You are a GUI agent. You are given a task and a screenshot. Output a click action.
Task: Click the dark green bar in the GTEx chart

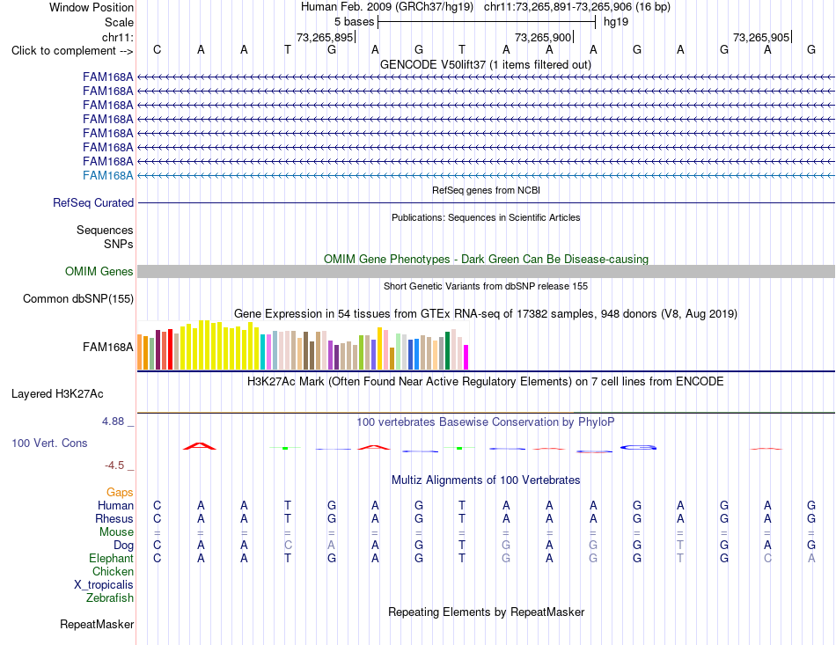click(x=448, y=351)
